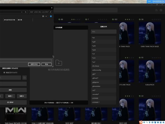
Task: Refresh the folder picker address bar
Action: tap(26, 12)
